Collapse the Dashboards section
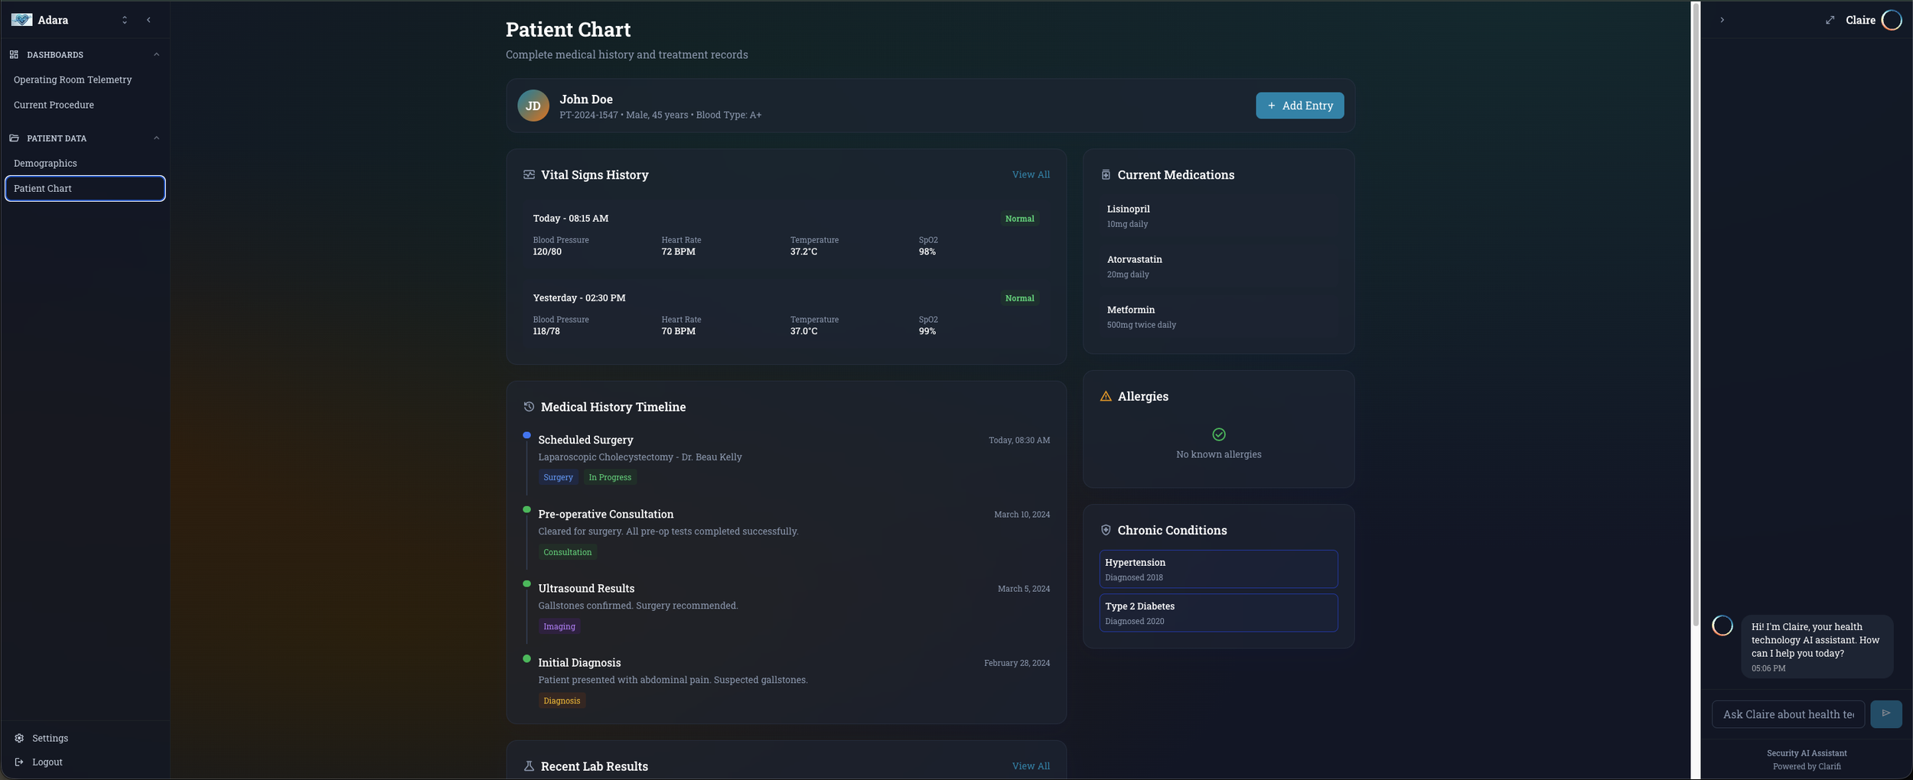 (x=156, y=54)
